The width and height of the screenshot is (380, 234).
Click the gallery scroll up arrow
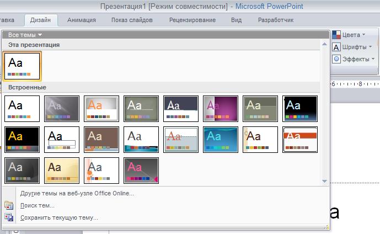pyautogui.click(x=324, y=44)
